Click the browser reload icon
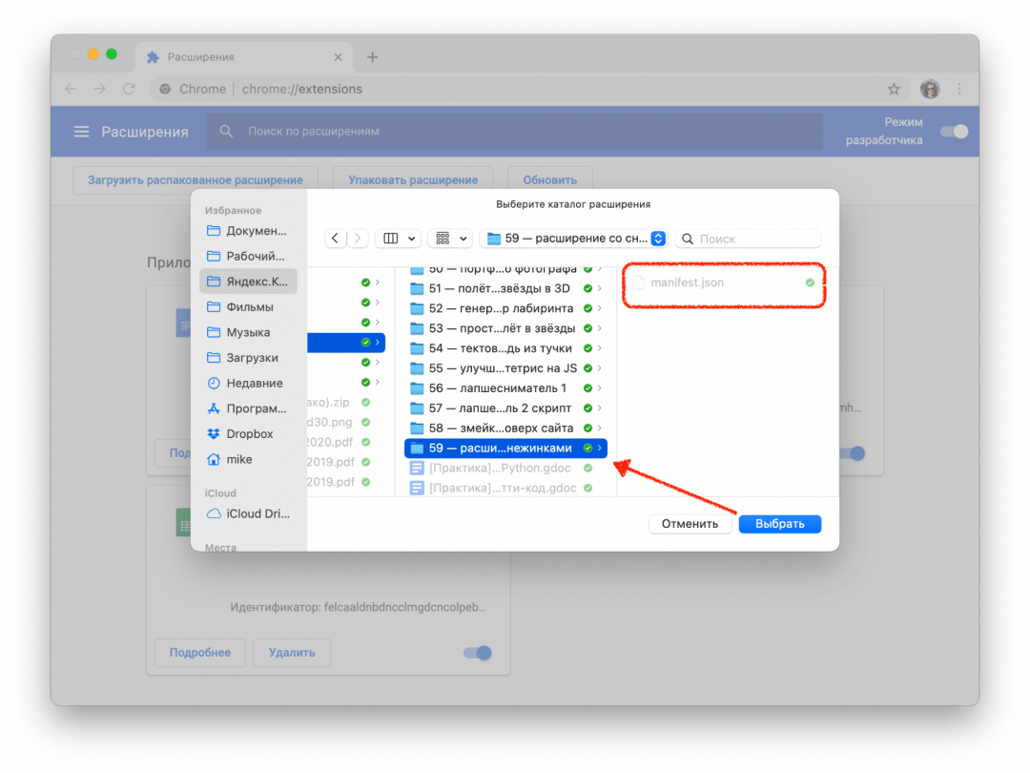The width and height of the screenshot is (1030, 773). click(129, 89)
